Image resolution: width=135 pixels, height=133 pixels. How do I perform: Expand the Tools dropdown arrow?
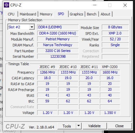coord(79,126)
